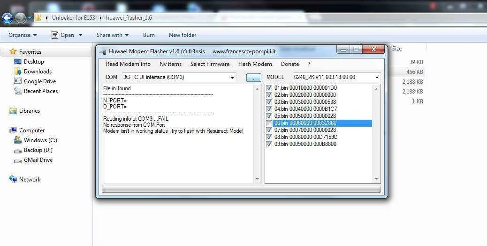Select the Downloads favorite
487x246 pixels.
tap(38, 72)
